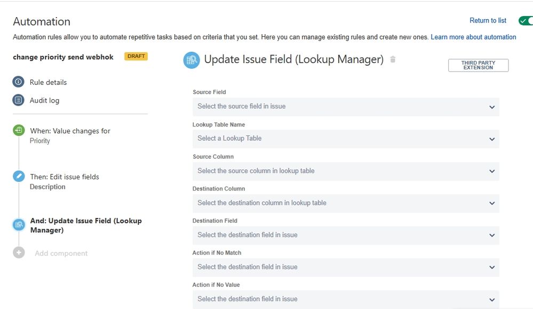The height and width of the screenshot is (309, 533).
Task: Expand the Lookup Table Name dropdown
Action: tap(346, 139)
